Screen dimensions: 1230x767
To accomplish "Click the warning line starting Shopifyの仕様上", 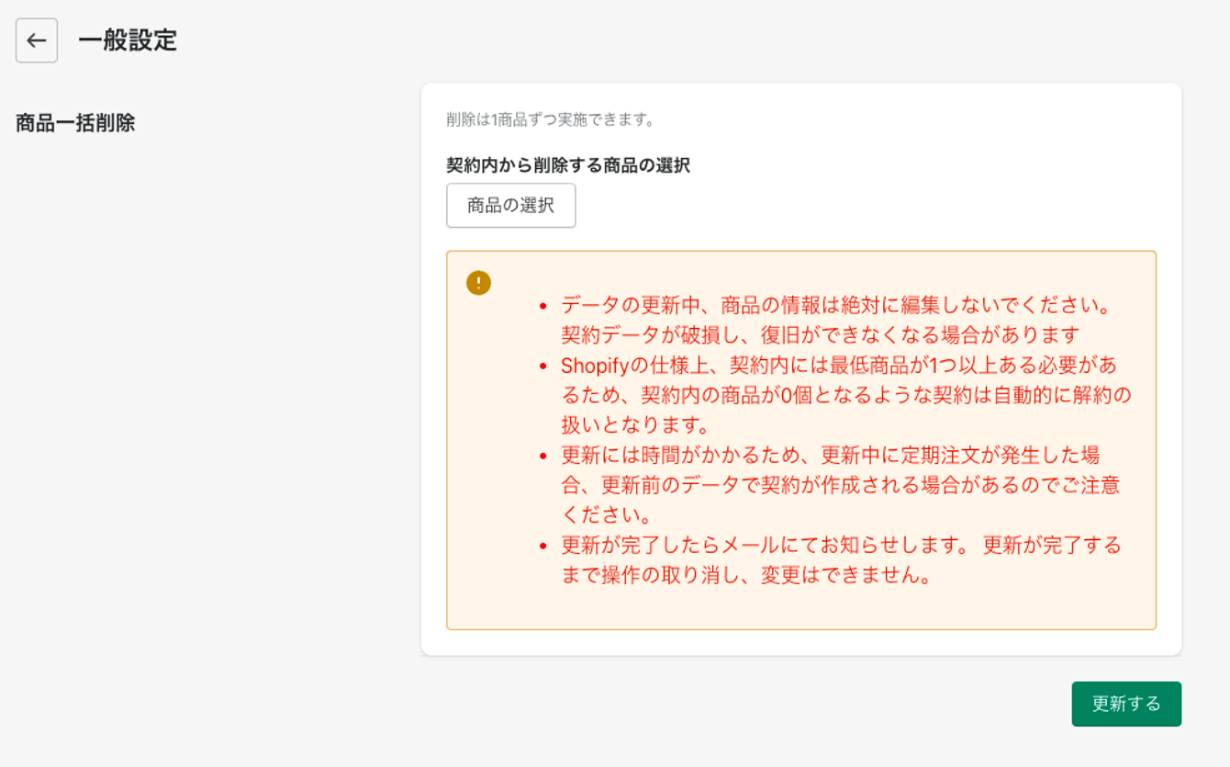I will pos(839,365).
